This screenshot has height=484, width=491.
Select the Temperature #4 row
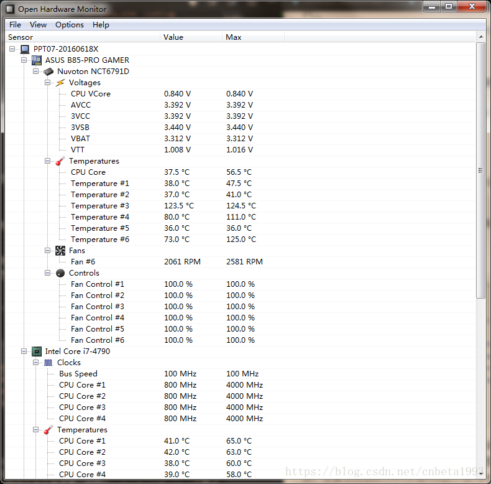[x=241, y=217]
